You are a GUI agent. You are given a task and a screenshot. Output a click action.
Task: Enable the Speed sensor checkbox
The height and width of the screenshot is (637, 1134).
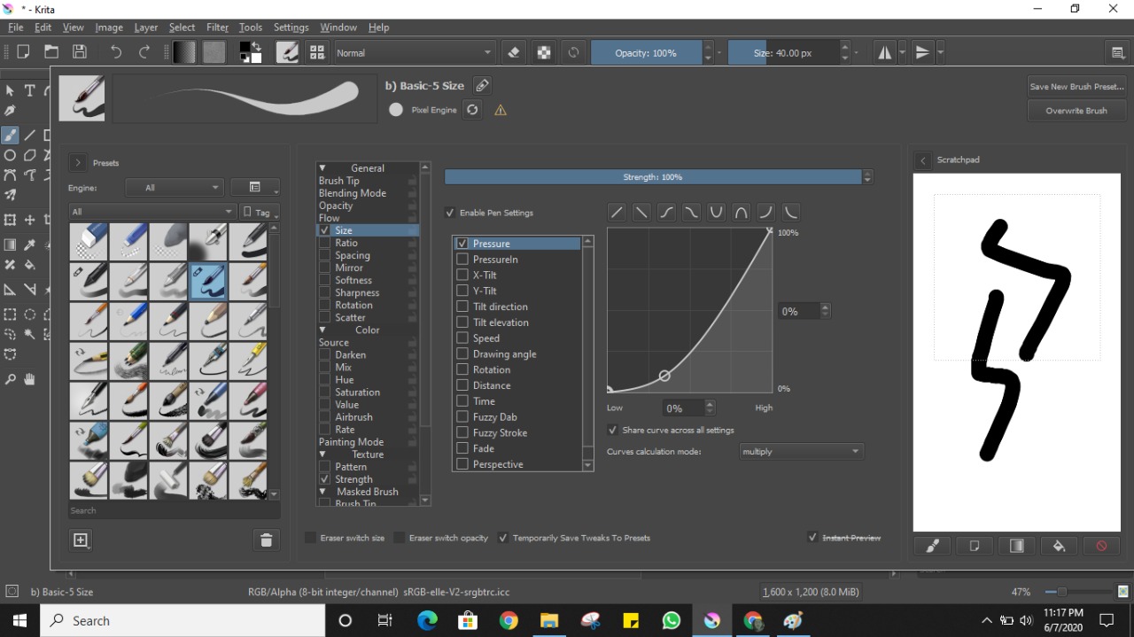462,338
